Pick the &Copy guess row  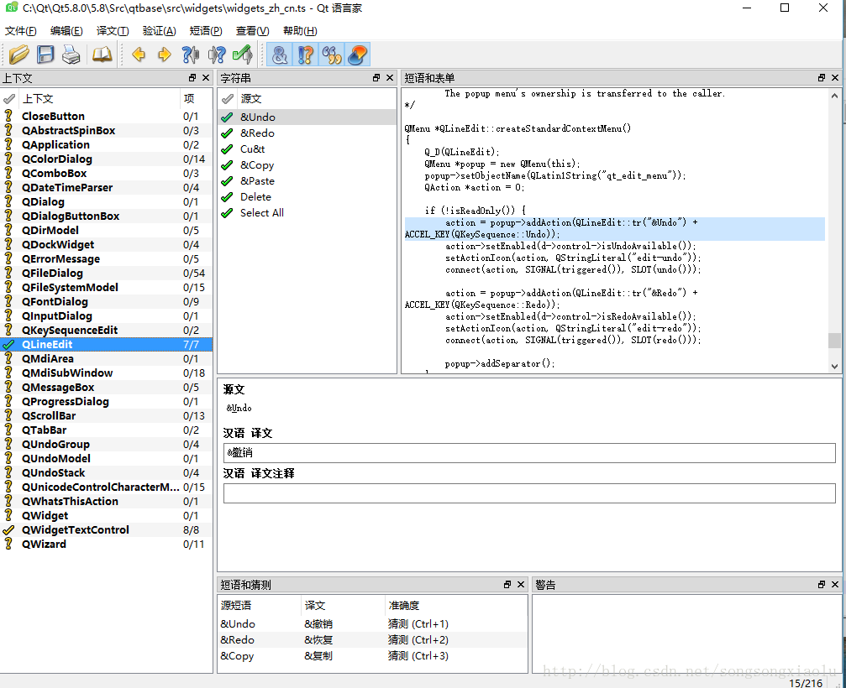click(372, 655)
